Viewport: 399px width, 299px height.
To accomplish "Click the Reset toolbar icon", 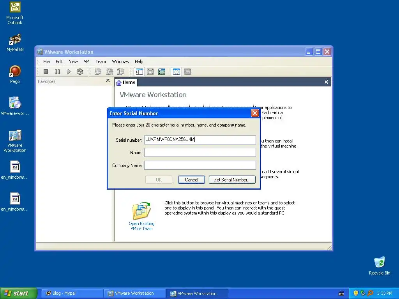I will [80, 72].
